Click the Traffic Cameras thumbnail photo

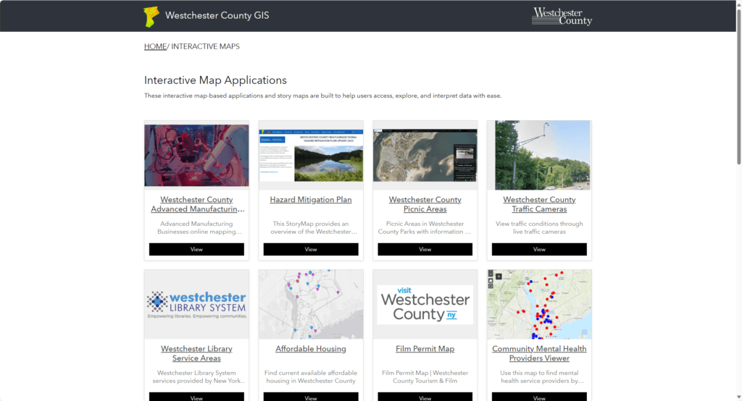coord(539,156)
